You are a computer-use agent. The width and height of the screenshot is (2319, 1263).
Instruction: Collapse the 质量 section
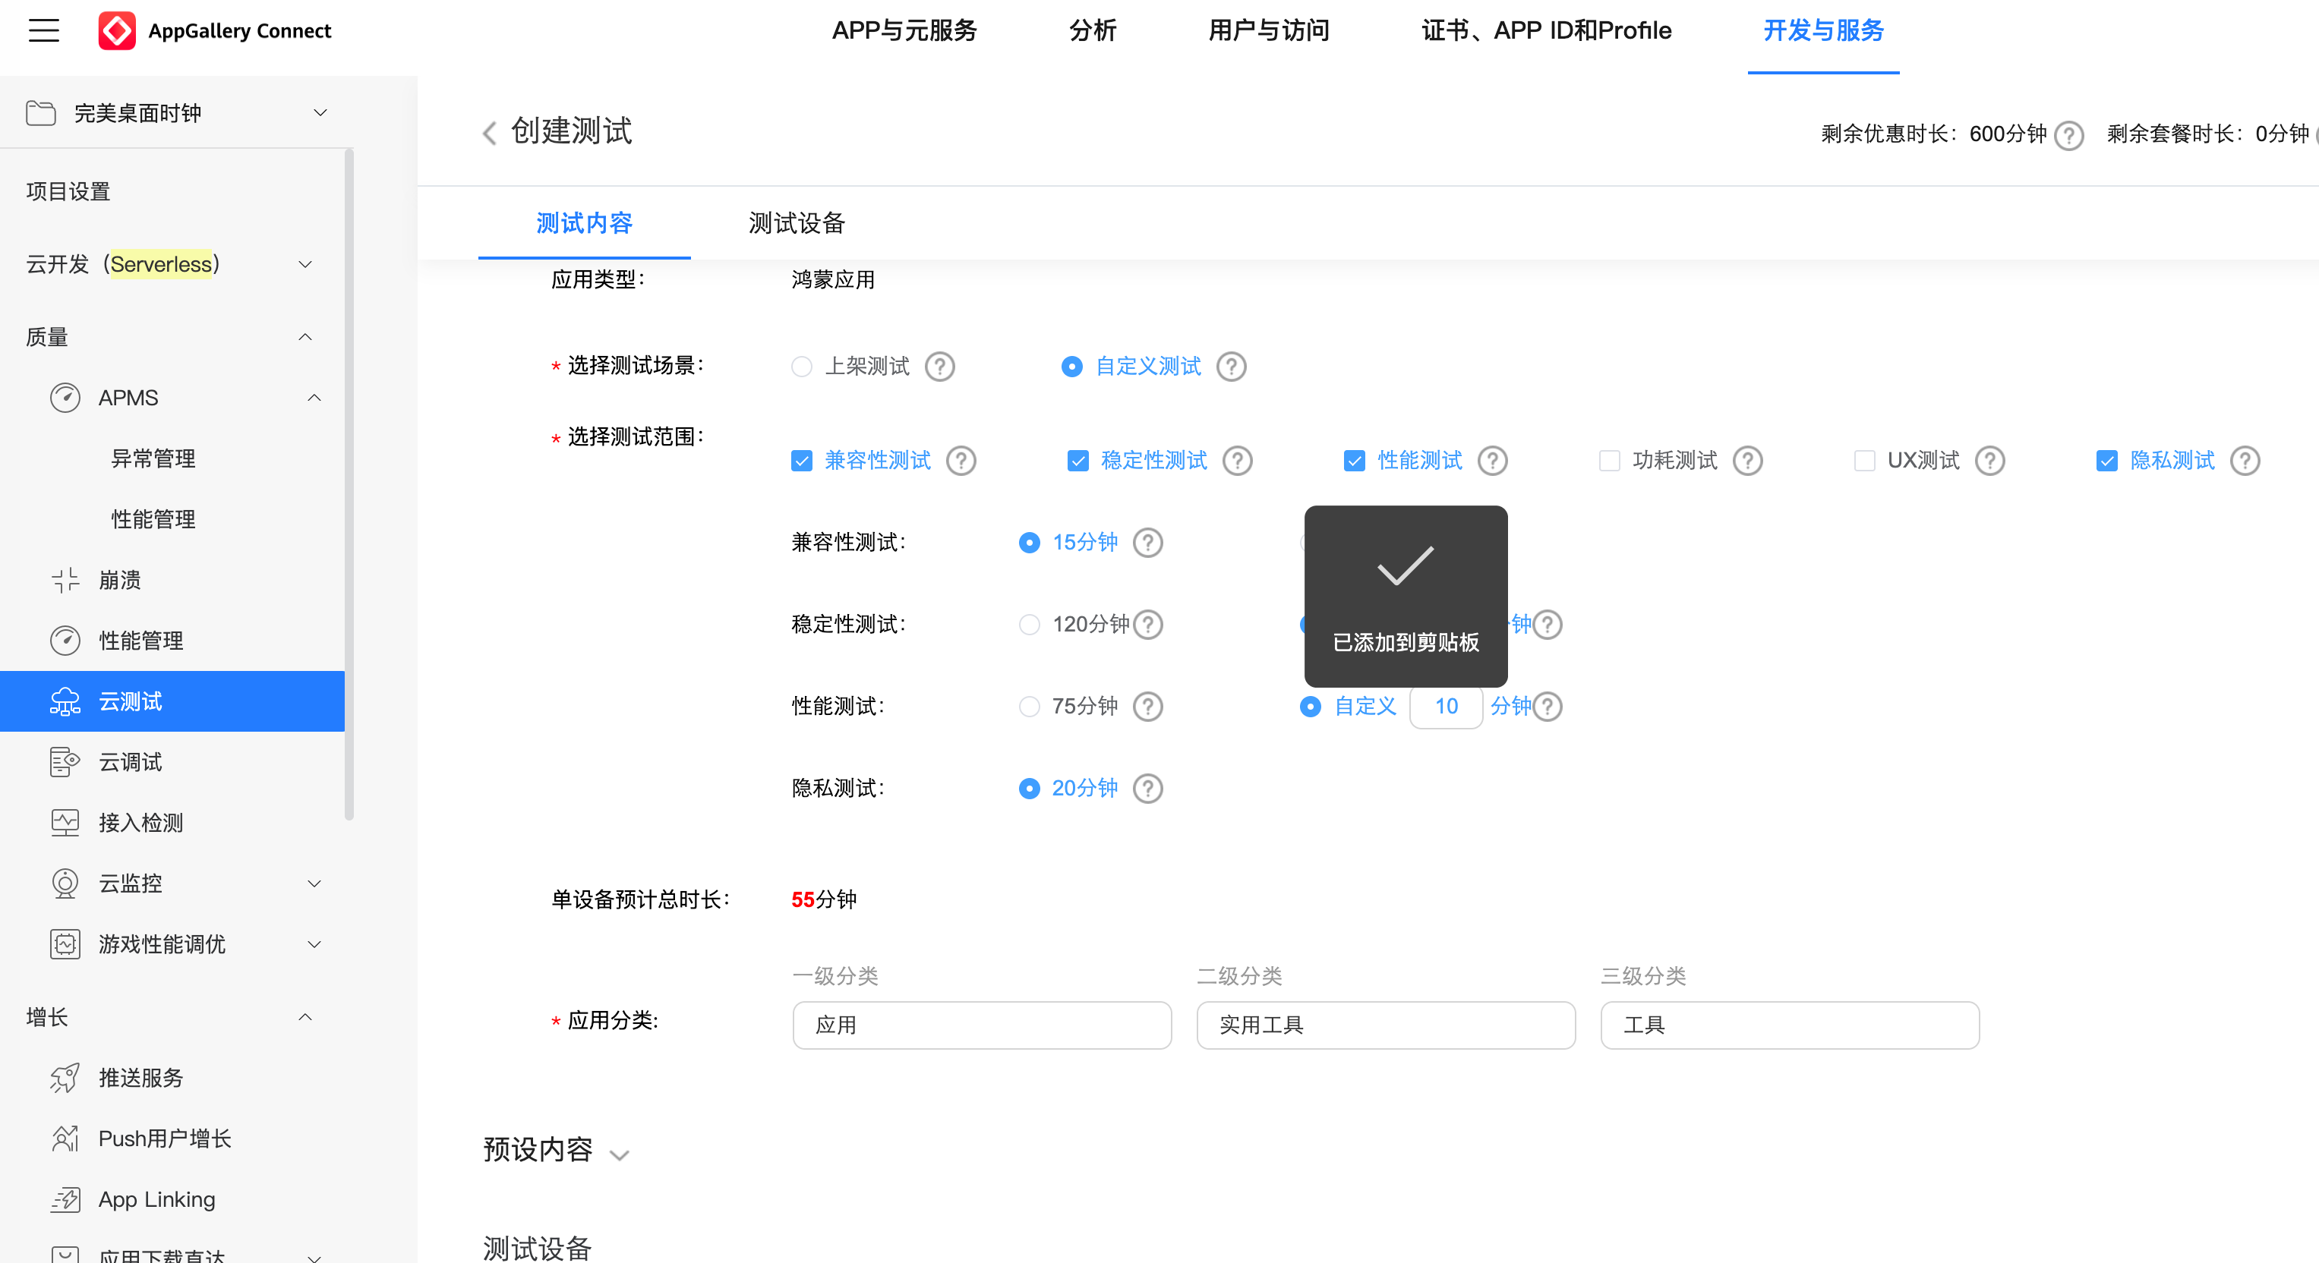click(305, 337)
